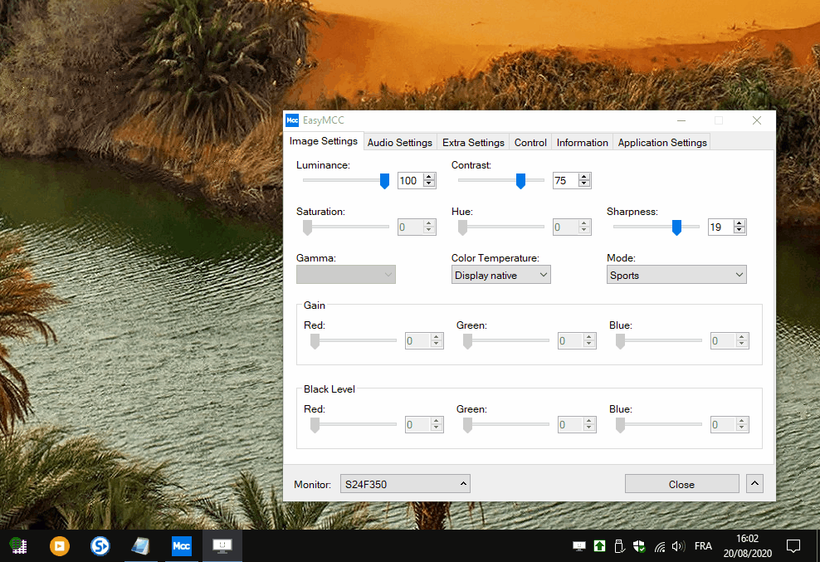The image size is (820, 562).
Task: Switch to the Image Settings tab
Action: (323, 141)
